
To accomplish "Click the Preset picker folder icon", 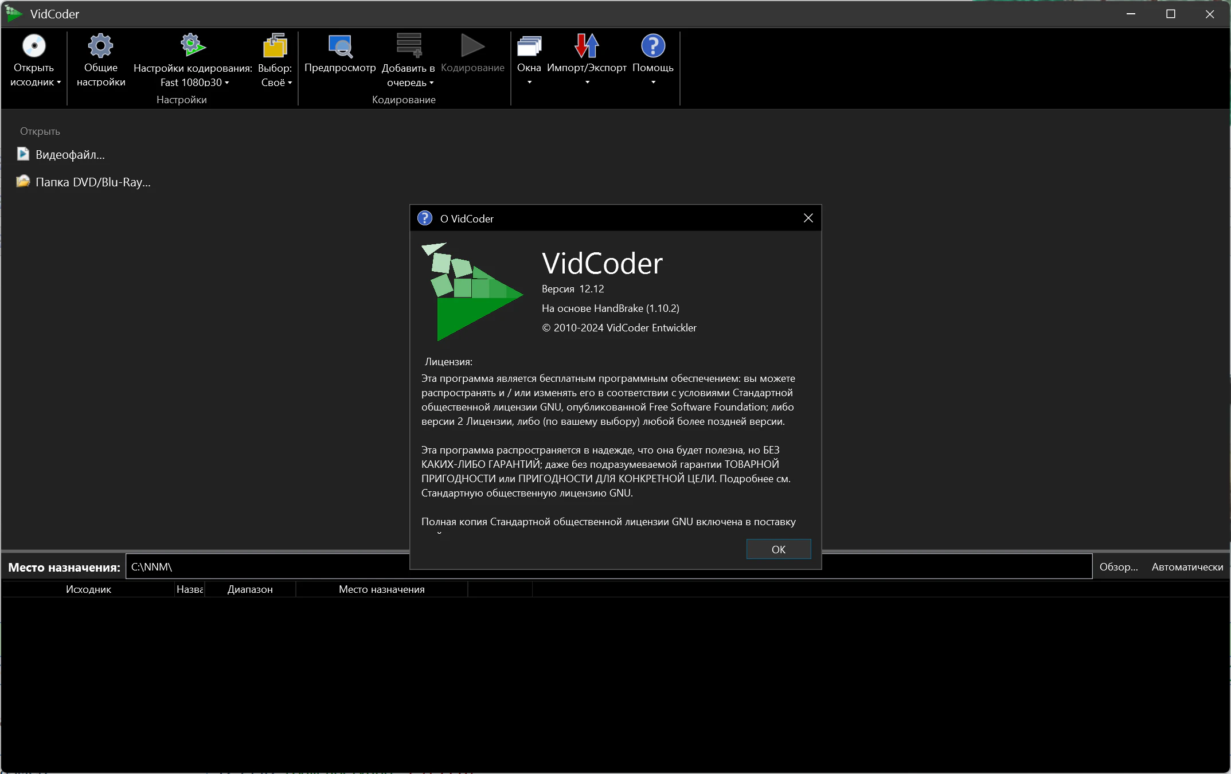I will click(x=275, y=46).
